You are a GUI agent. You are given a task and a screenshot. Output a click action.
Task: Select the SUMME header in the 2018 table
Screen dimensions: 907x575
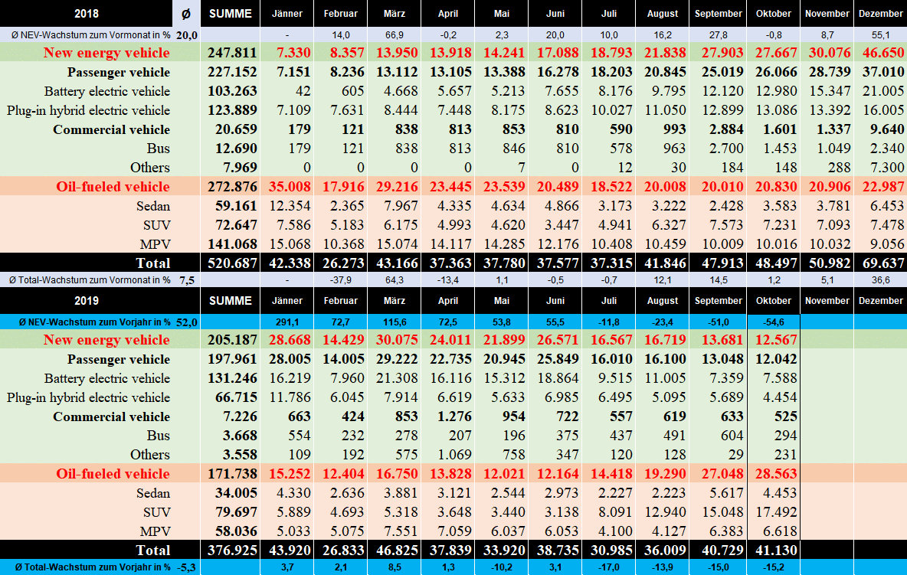point(231,13)
